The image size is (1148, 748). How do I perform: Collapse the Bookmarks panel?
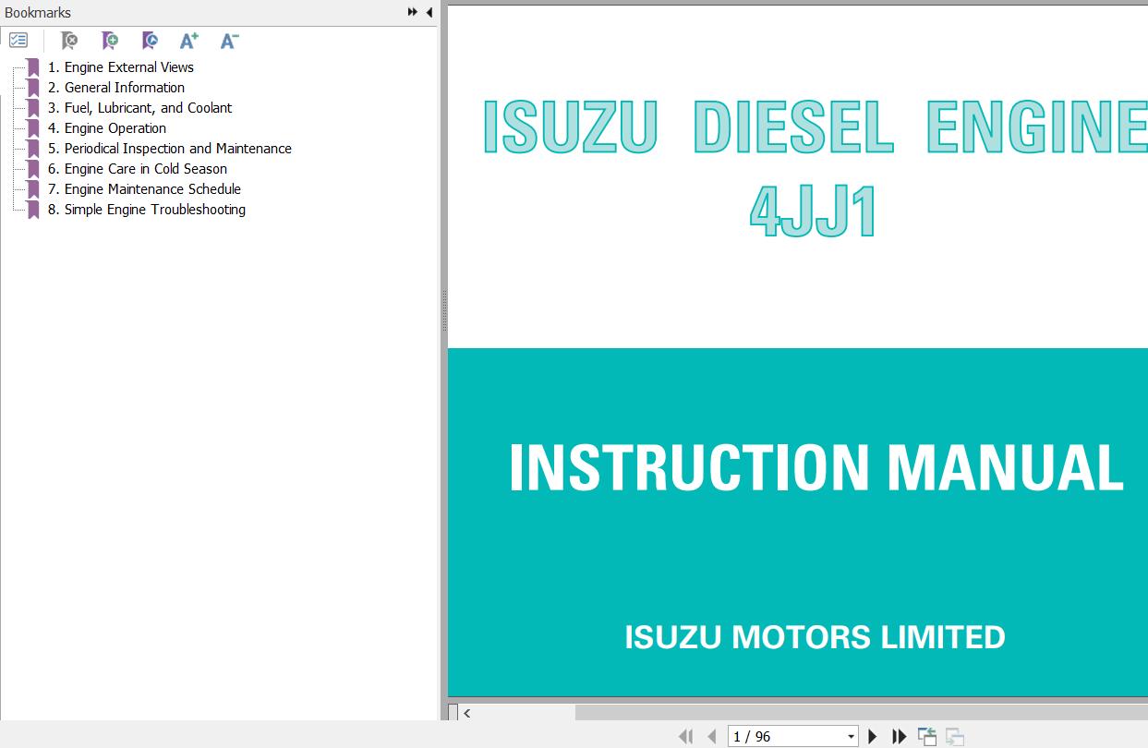click(429, 12)
